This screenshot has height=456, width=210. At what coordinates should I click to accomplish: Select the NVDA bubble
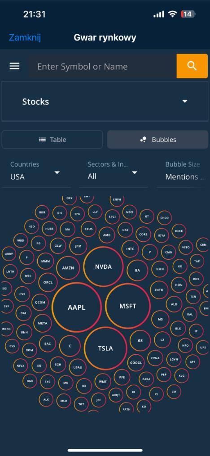pyautogui.click(x=103, y=266)
